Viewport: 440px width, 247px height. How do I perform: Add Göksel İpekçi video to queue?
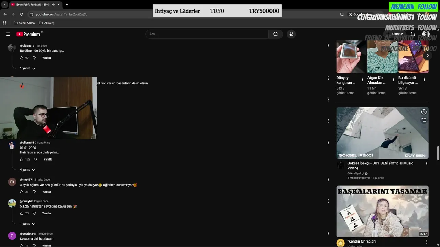pyautogui.click(x=424, y=120)
